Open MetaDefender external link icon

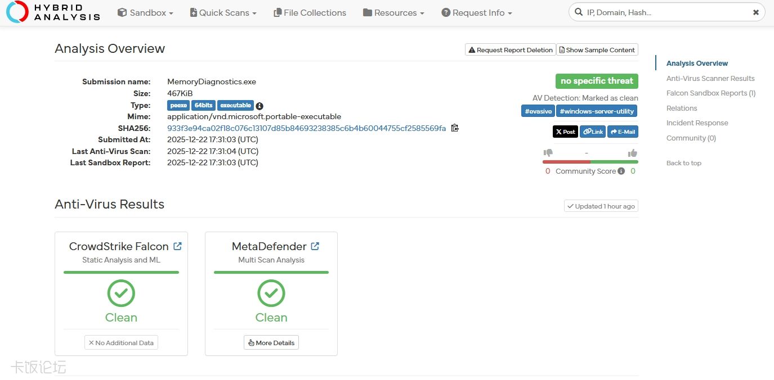coord(315,246)
